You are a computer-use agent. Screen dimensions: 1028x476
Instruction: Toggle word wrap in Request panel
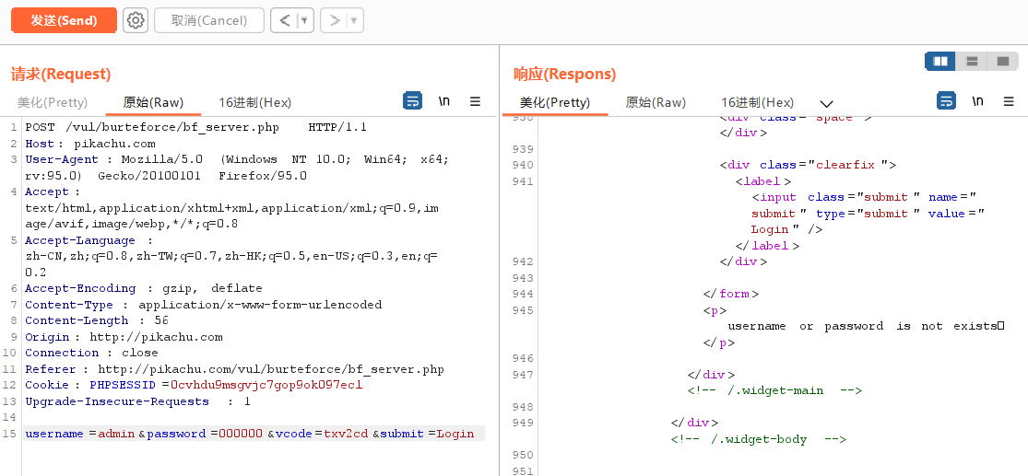[413, 101]
